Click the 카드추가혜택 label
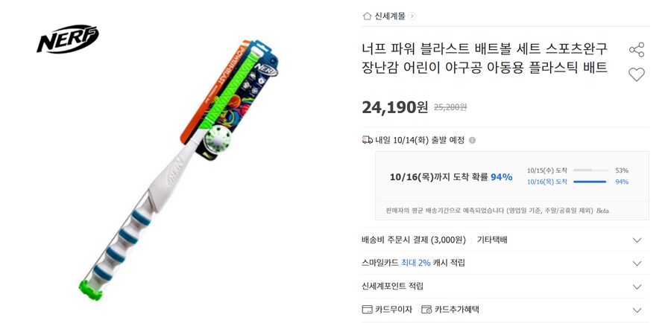The image size is (671, 323). tap(456, 310)
